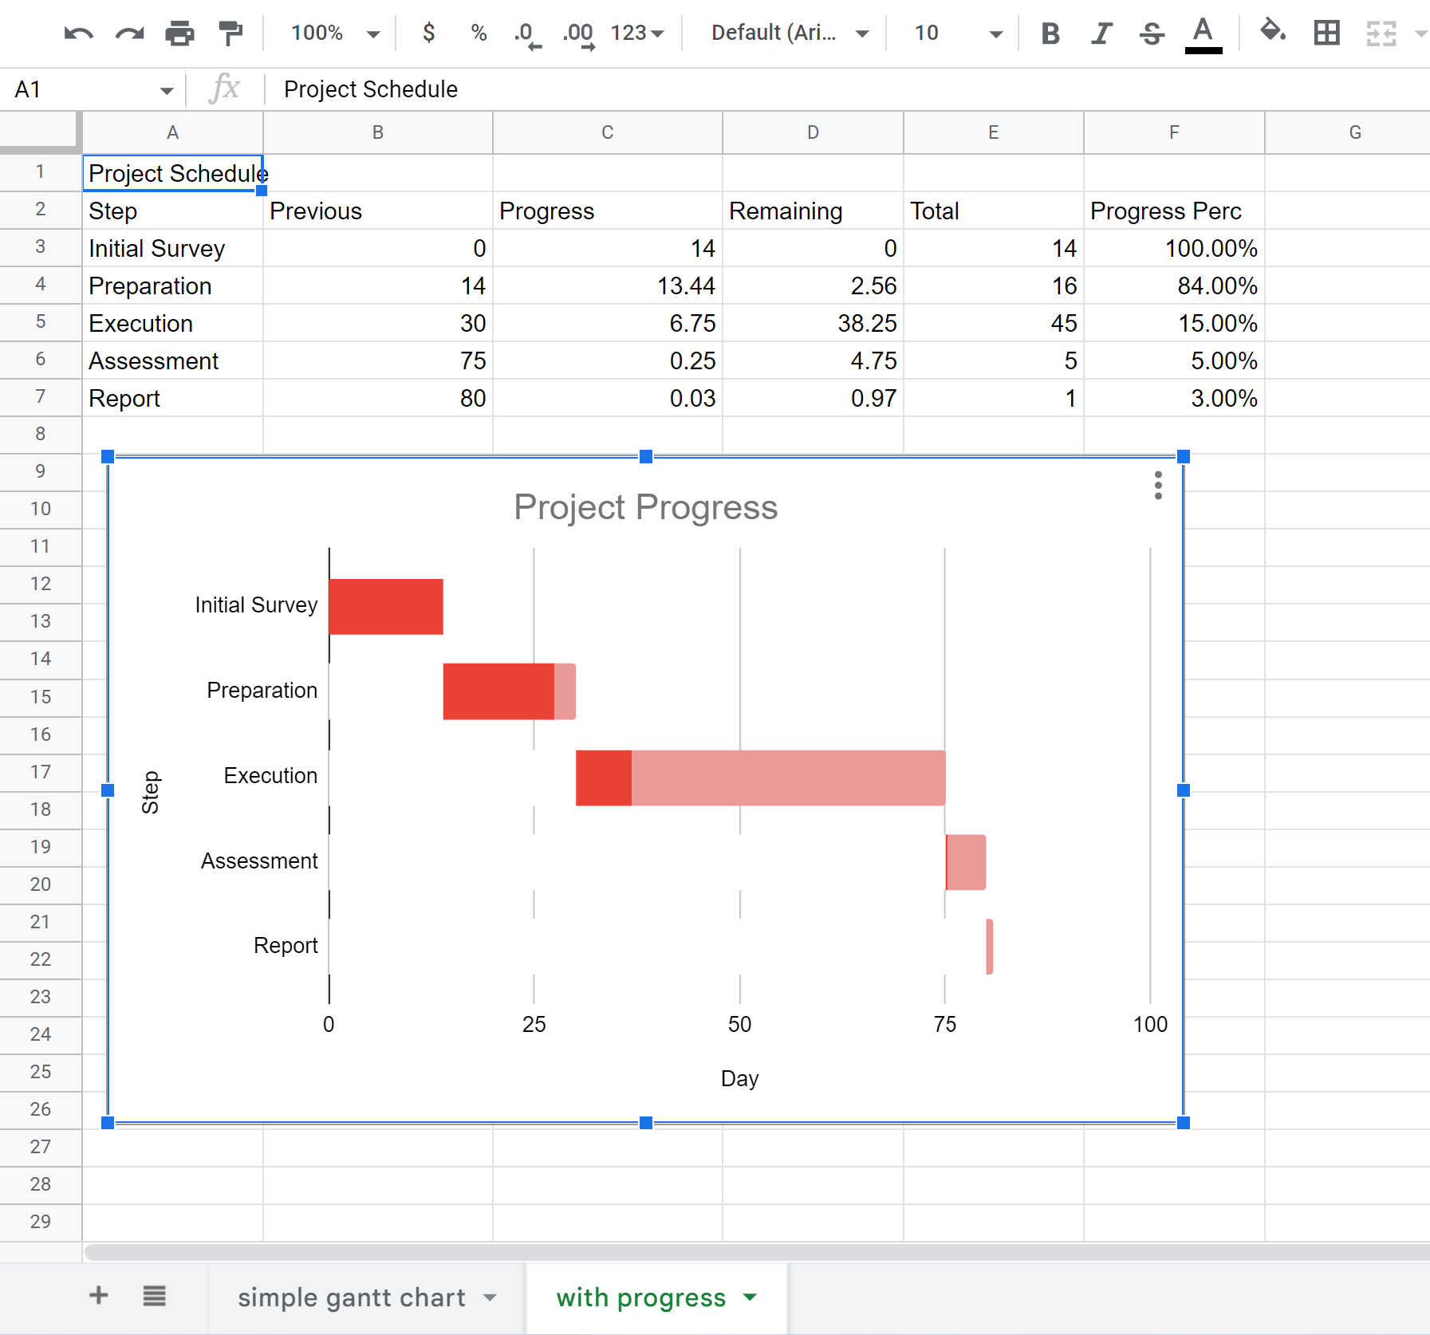This screenshot has width=1430, height=1335.
Task: Expand the merge cells options arrow
Action: 1420,33
